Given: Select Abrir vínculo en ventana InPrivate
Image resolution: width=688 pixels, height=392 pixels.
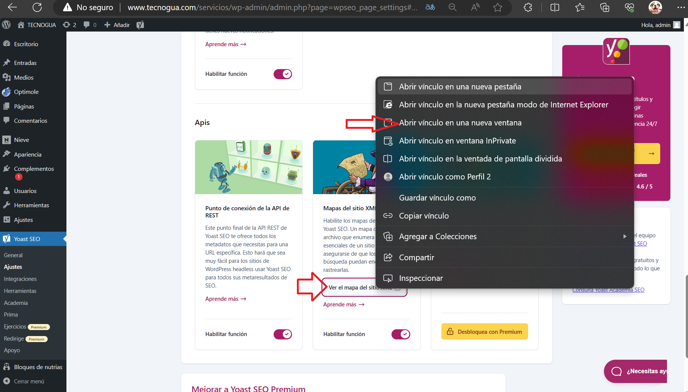Looking at the screenshot, I should point(504,141).
